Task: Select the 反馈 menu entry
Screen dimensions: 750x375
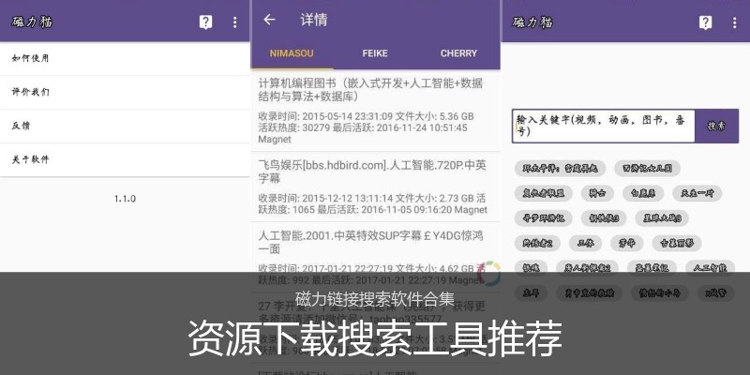Action: click(x=125, y=127)
